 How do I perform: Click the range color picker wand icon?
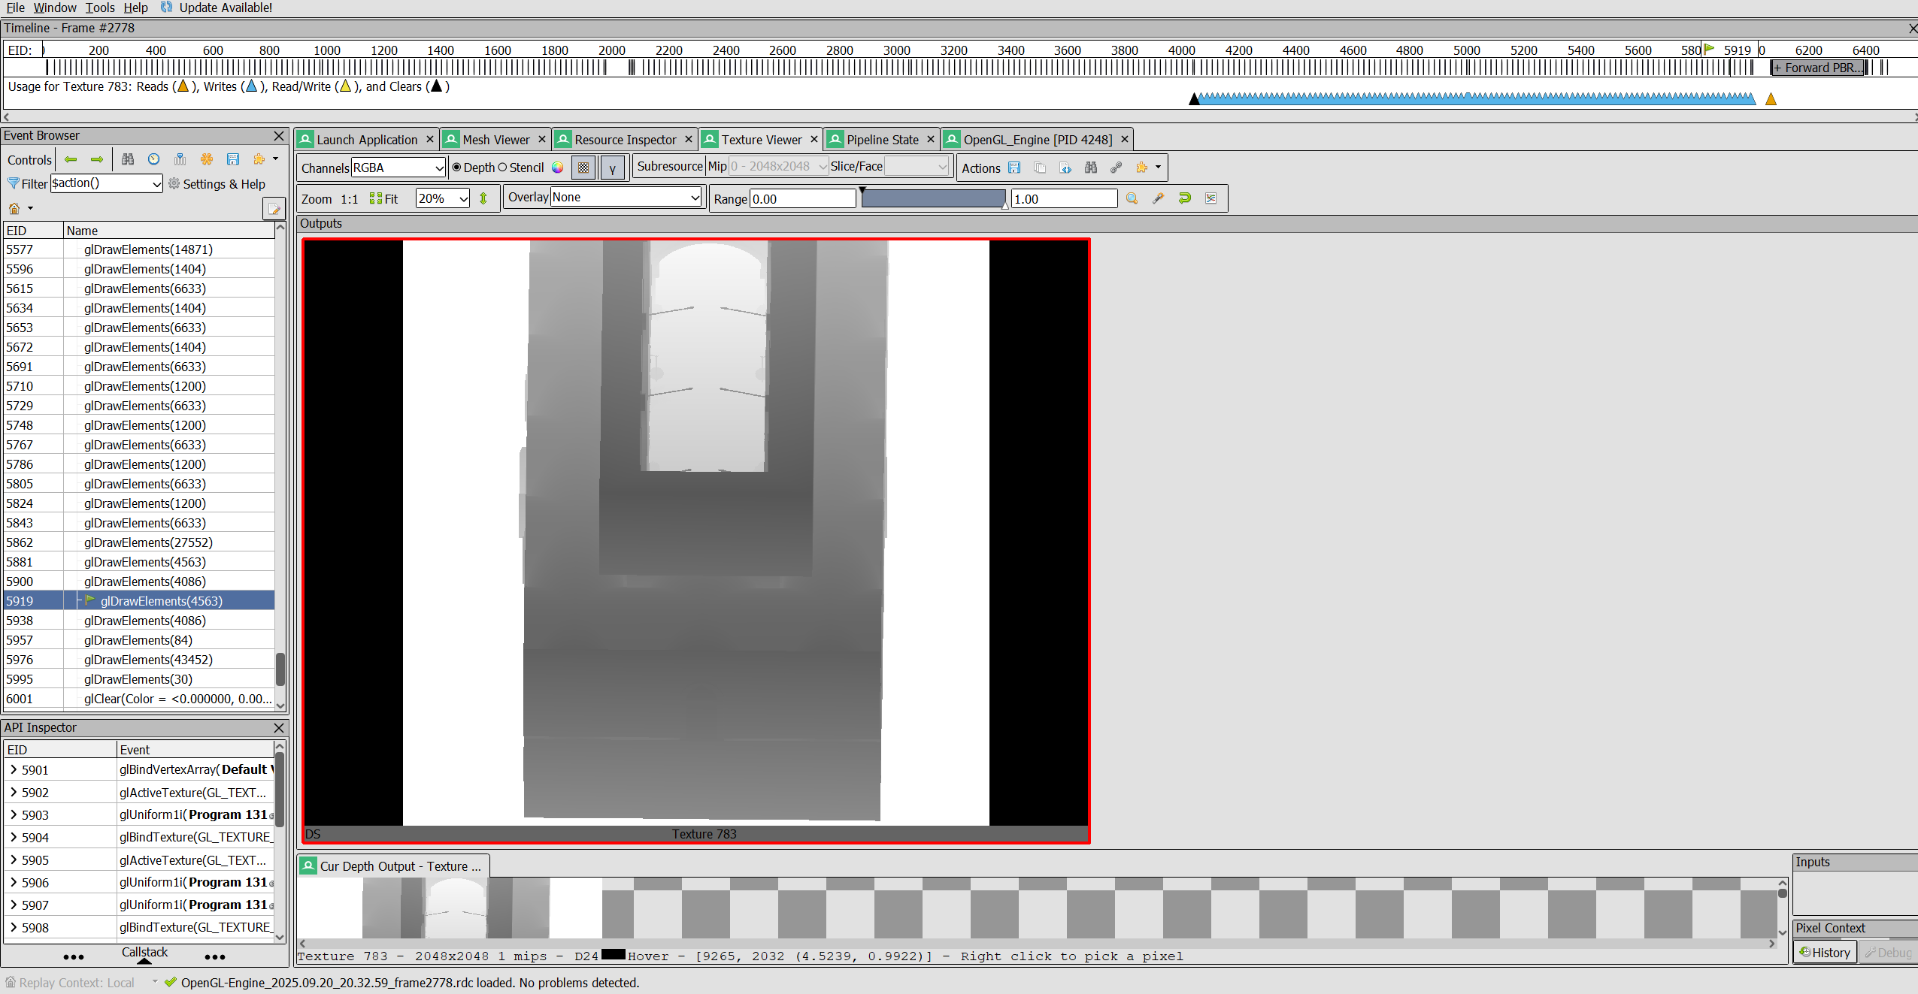pyautogui.click(x=1158, y=198)
